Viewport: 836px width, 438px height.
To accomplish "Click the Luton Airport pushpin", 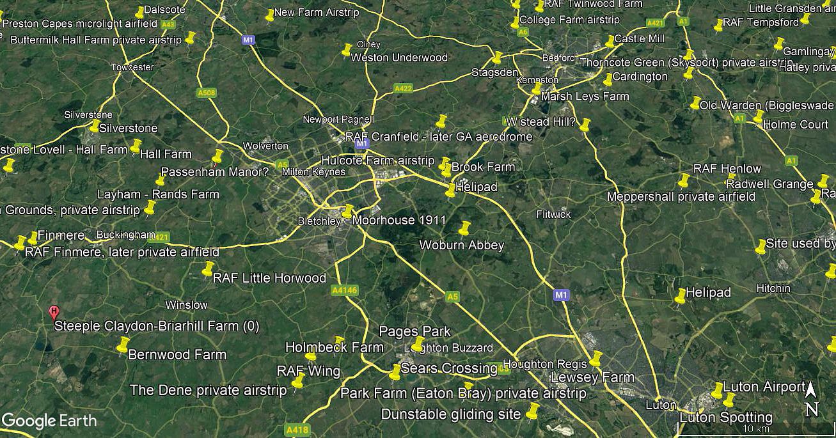I will [717, 389].
